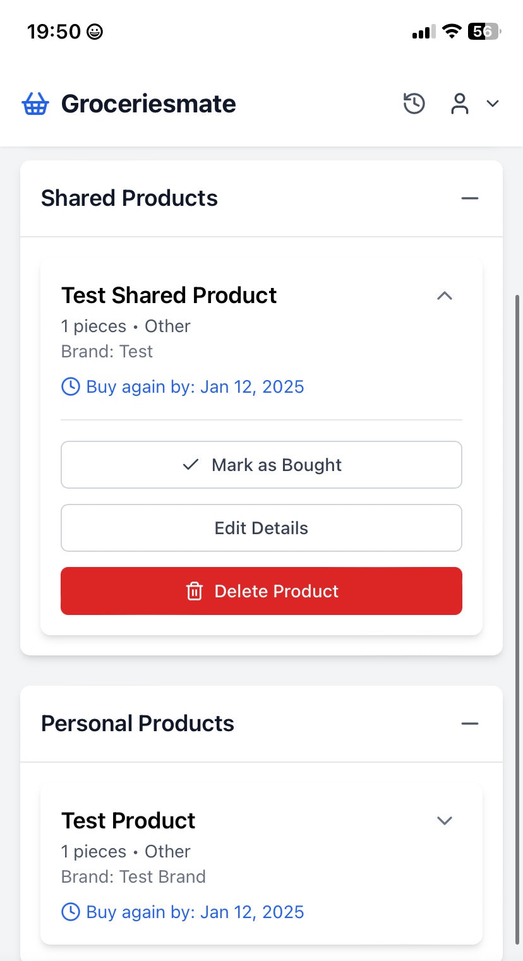523x961 pixels.
Task: Expand account menu chevron next to profile
Action: tap(493, 104)
